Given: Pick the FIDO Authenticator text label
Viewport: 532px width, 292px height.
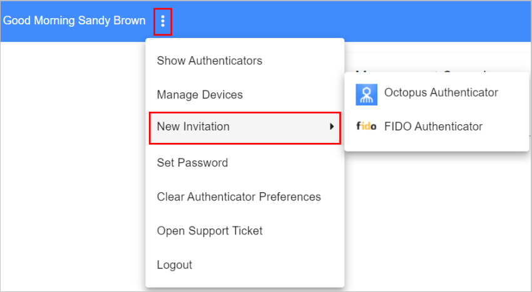Looking at the screenshot, I should pos(433,127).
